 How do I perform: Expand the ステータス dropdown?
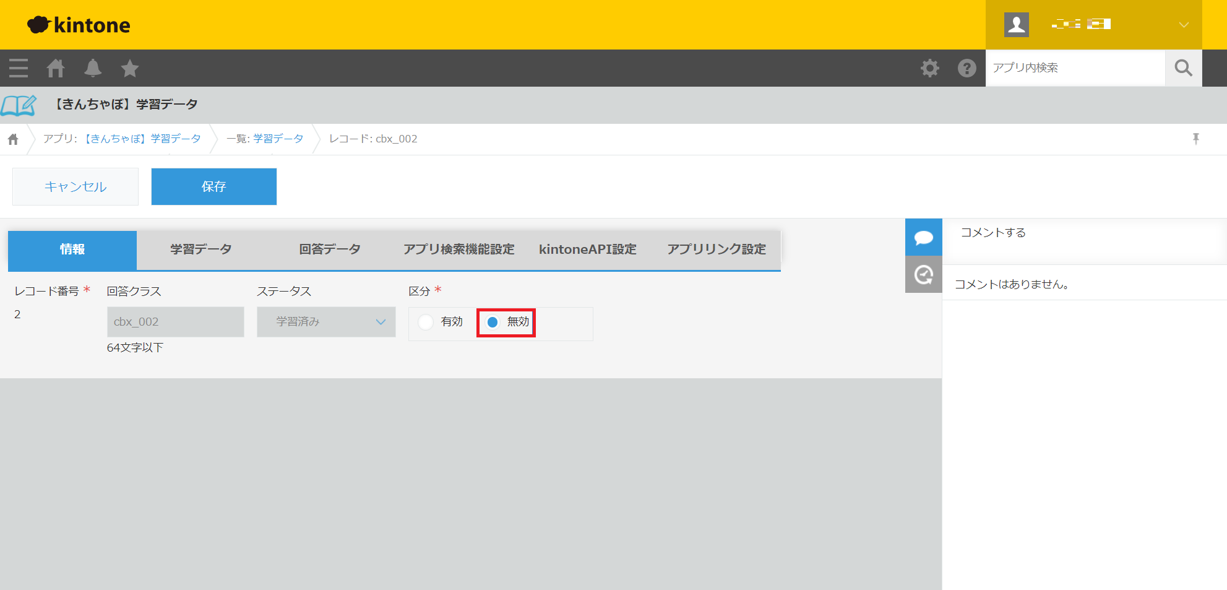point(326,322)
